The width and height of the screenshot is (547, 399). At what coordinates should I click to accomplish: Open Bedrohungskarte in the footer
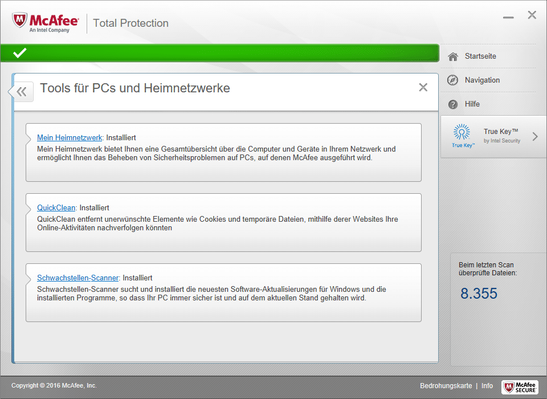(446, 386)
